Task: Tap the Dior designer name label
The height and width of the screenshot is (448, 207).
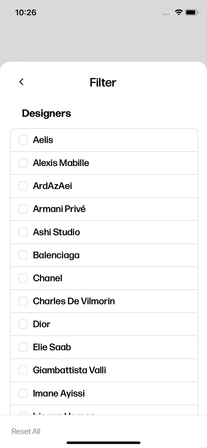Action: point(41,324)
